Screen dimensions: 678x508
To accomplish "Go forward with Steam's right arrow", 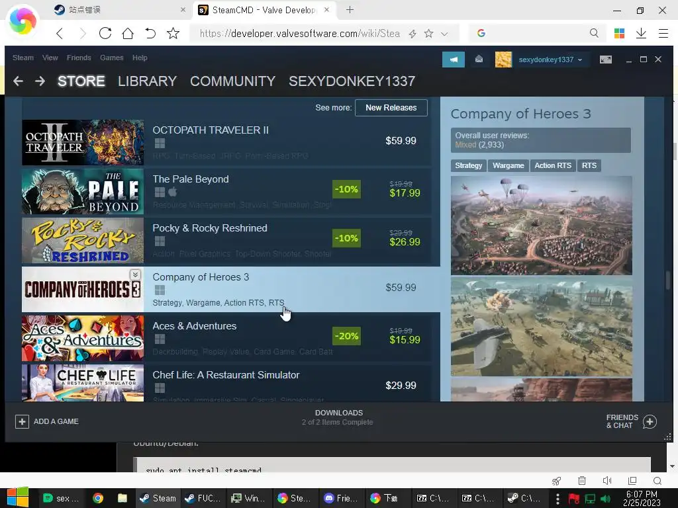I will [x=40, y=81].
